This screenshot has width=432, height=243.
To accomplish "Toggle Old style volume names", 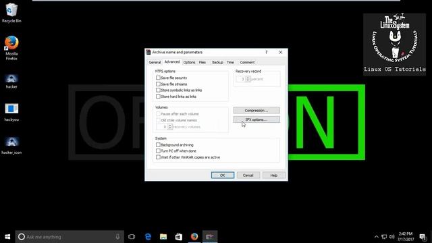I will pos(158,120).
